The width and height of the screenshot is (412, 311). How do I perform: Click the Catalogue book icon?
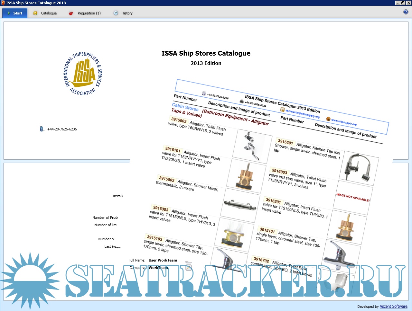pos(35,13)
